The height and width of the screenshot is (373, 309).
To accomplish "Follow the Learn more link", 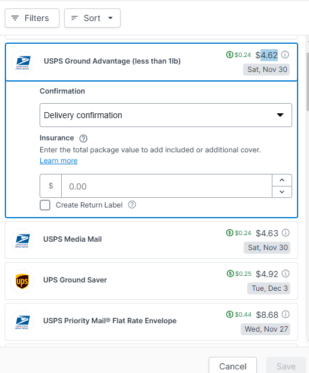I will pos(59,161).
